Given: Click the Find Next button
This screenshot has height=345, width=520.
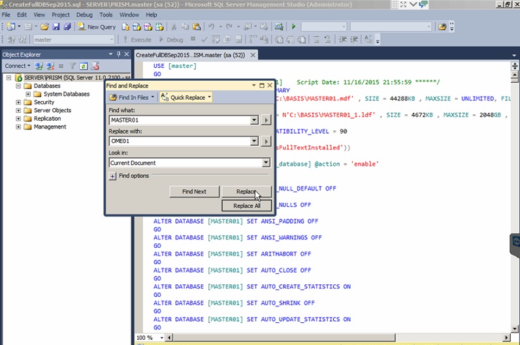Looking at the screenshot, I should point(194,191).
